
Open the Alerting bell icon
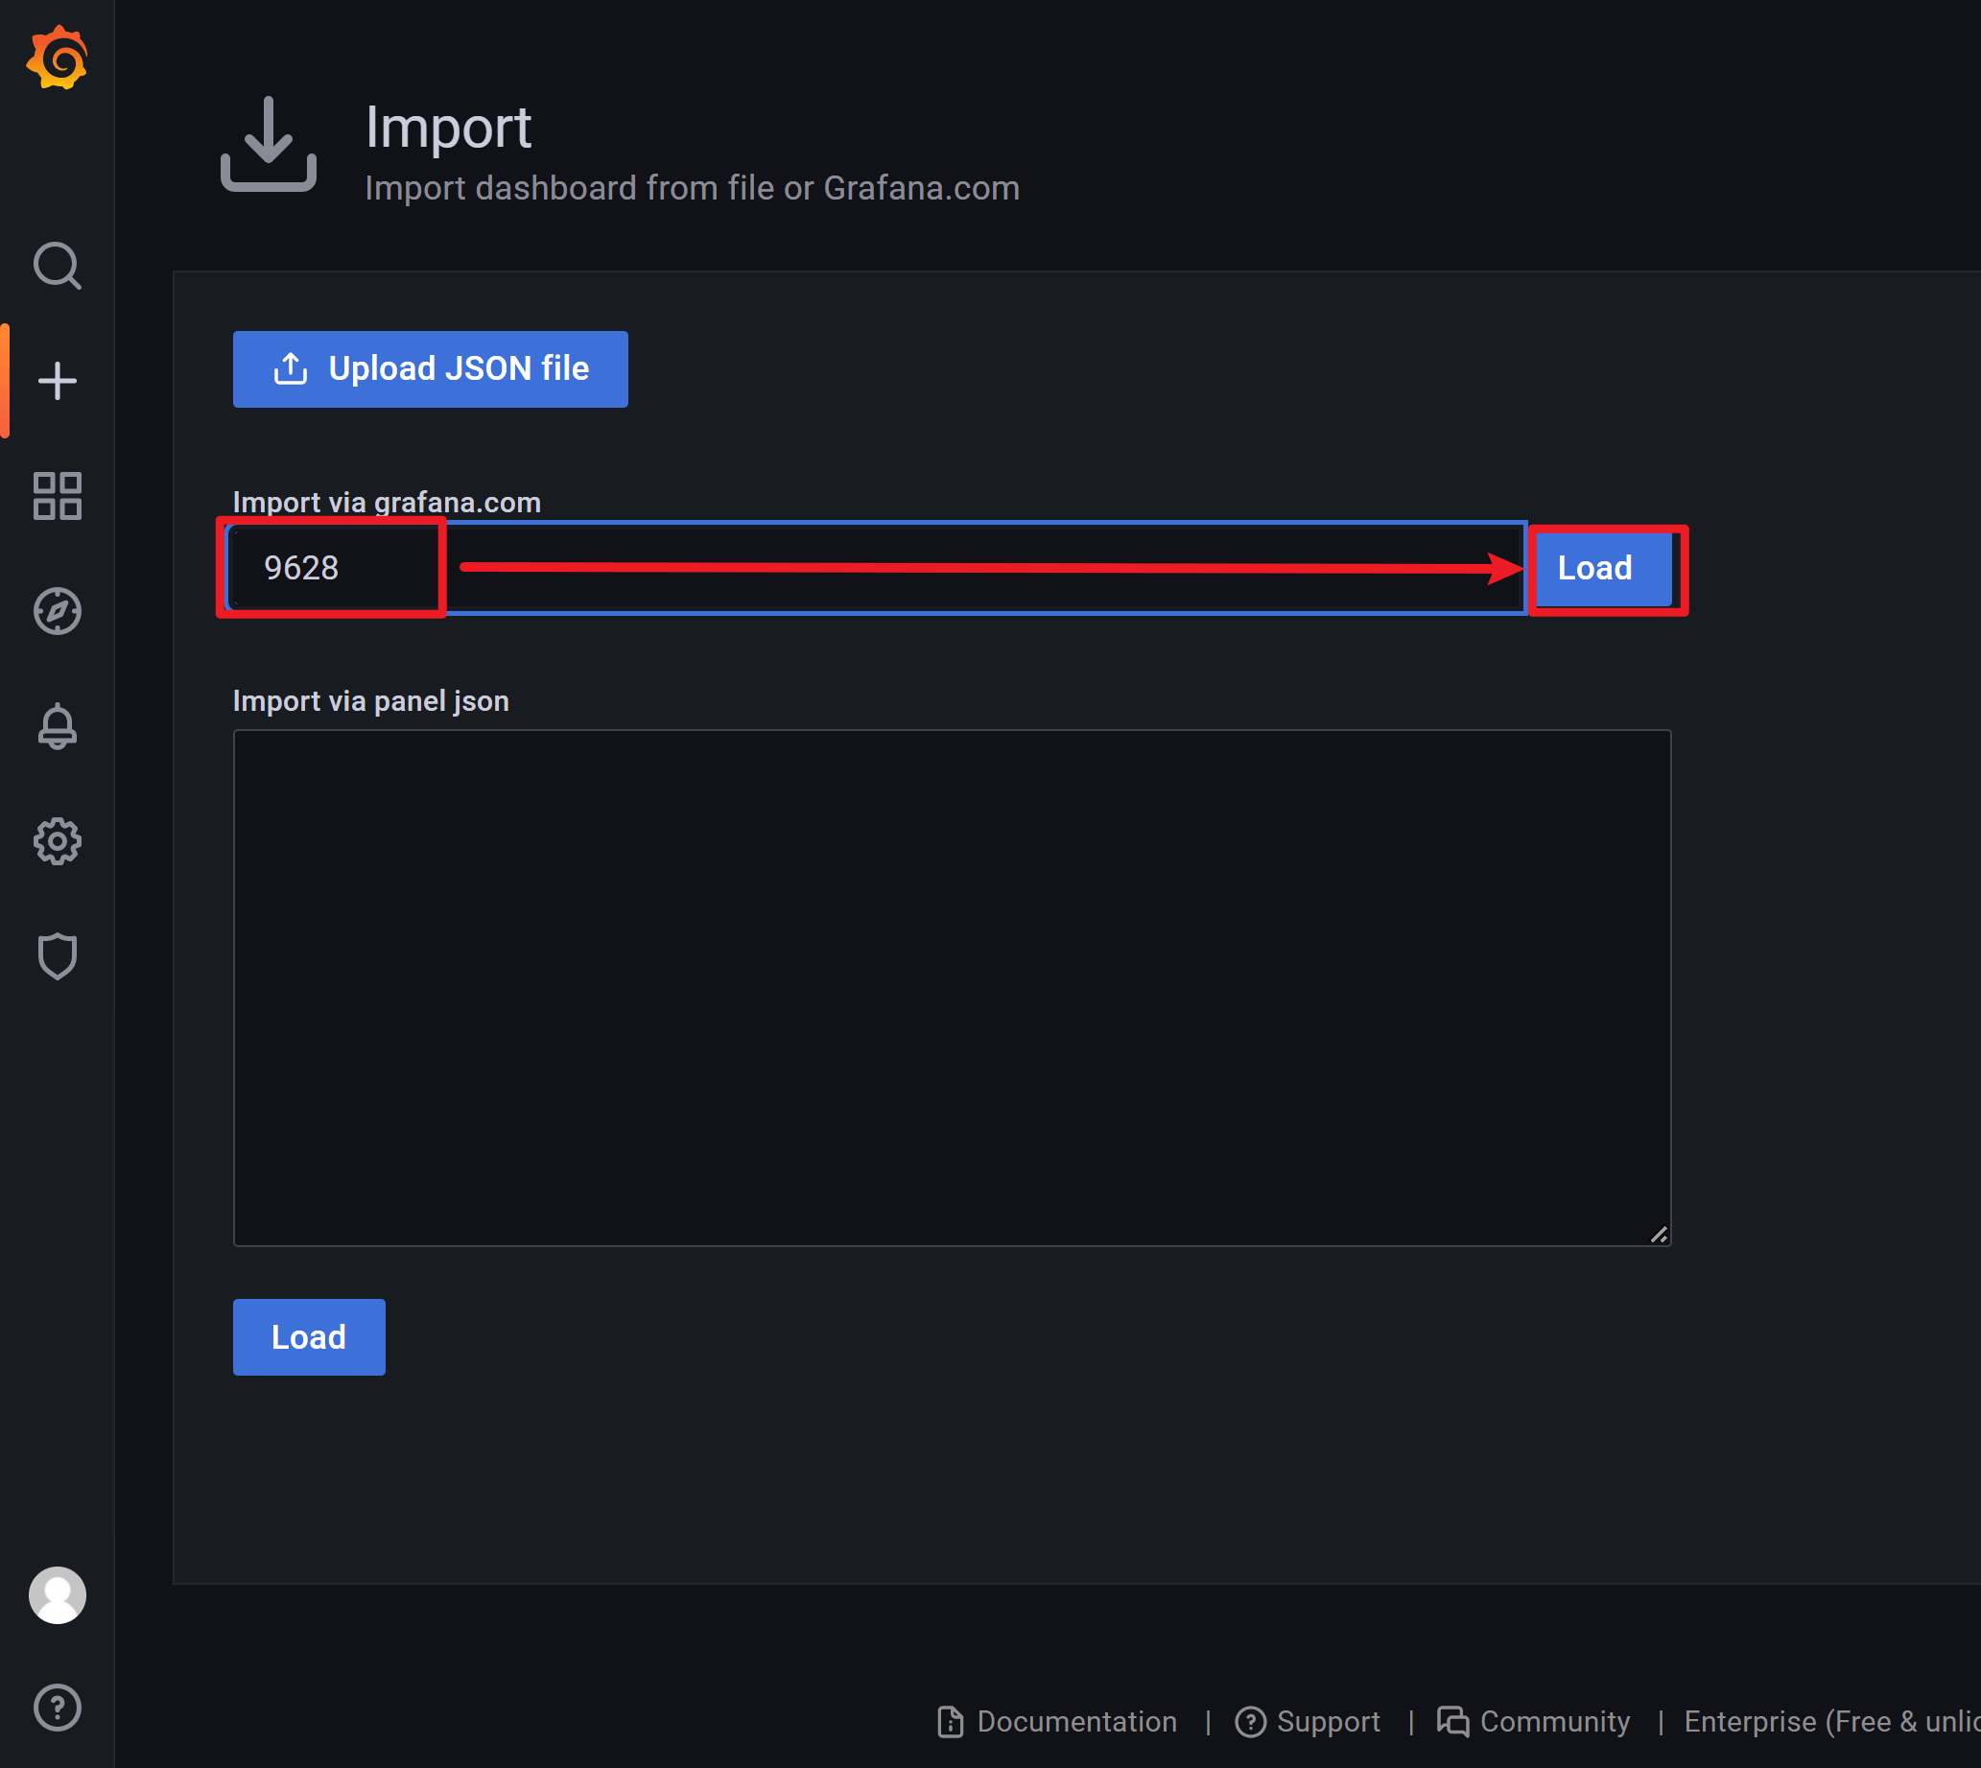pyautogui.click(x=58, y=725)
